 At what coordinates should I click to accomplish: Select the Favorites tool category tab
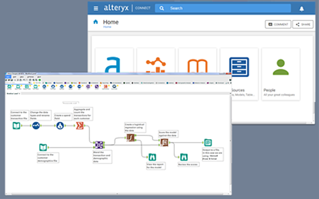point(37,83)
